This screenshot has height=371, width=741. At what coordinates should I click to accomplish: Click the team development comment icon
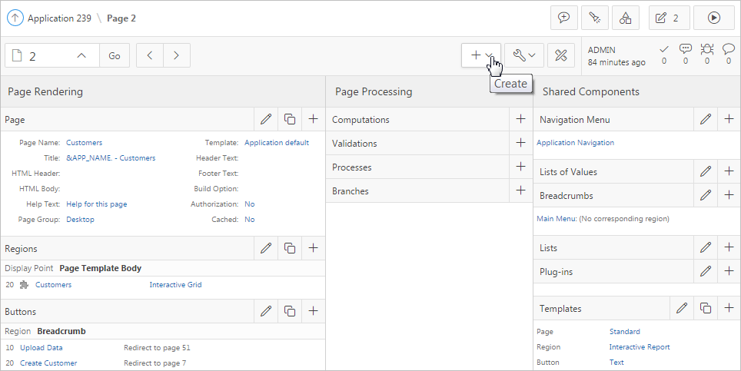[x=564, y=18]
